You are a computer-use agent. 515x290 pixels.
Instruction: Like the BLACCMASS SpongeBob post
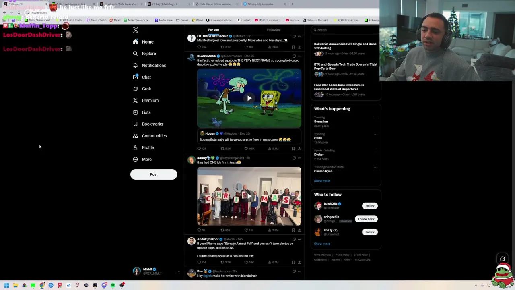249,149
